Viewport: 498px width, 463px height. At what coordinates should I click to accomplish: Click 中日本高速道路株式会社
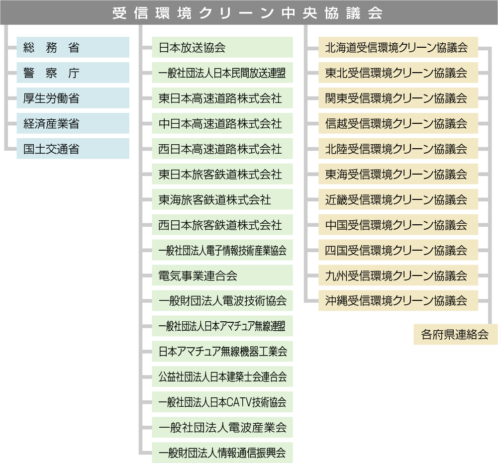222,123
